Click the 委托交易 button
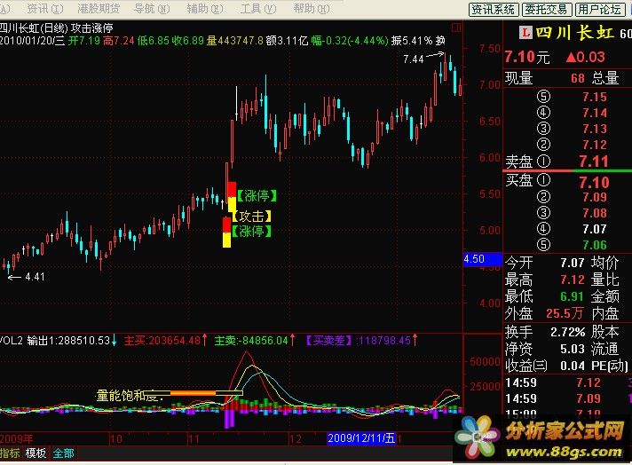The width and height of the screenshot is (632, 465). [x=547, y=9]
